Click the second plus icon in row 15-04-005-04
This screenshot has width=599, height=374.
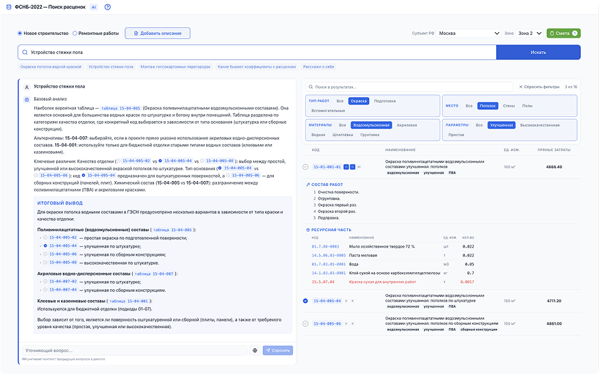(353, 301)
